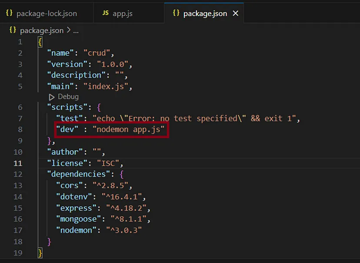
Task: Close the package.json tab
Action: click(x=236, y=13)
